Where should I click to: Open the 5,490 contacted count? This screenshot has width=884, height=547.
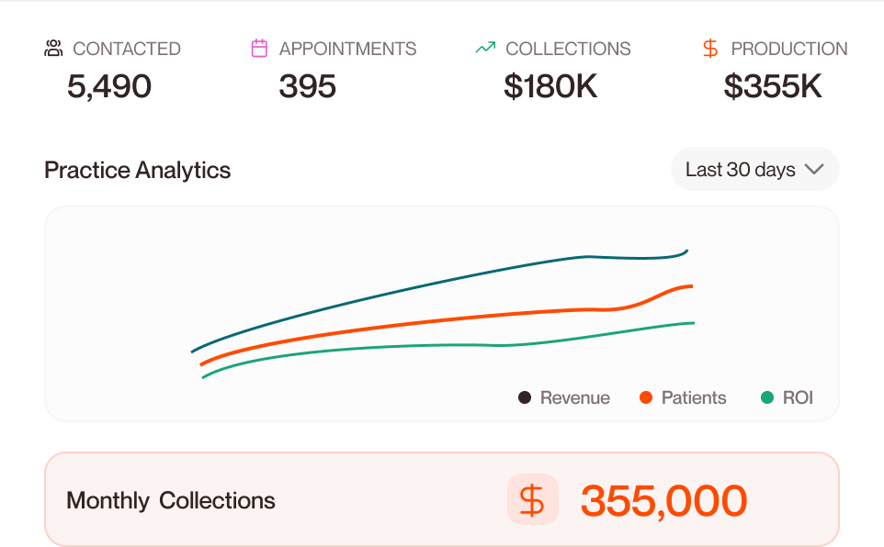109,87
